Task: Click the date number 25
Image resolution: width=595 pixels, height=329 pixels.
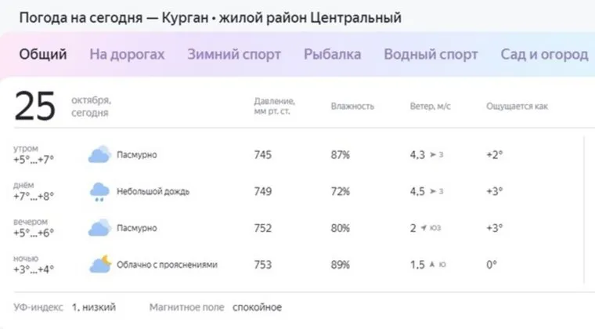Action: (35, 107)
